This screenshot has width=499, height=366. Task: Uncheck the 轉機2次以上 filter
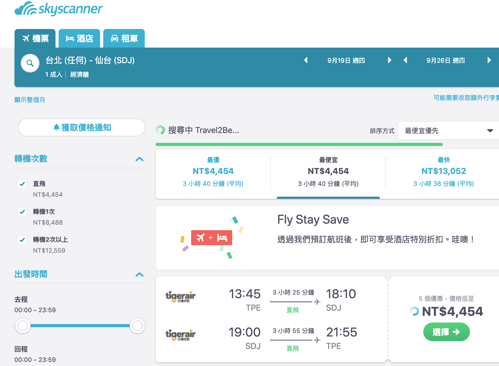tap(22, 240)
